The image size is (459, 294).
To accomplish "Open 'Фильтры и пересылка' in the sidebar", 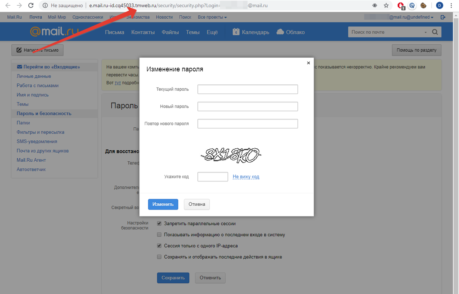I will [x=41, y=132].
